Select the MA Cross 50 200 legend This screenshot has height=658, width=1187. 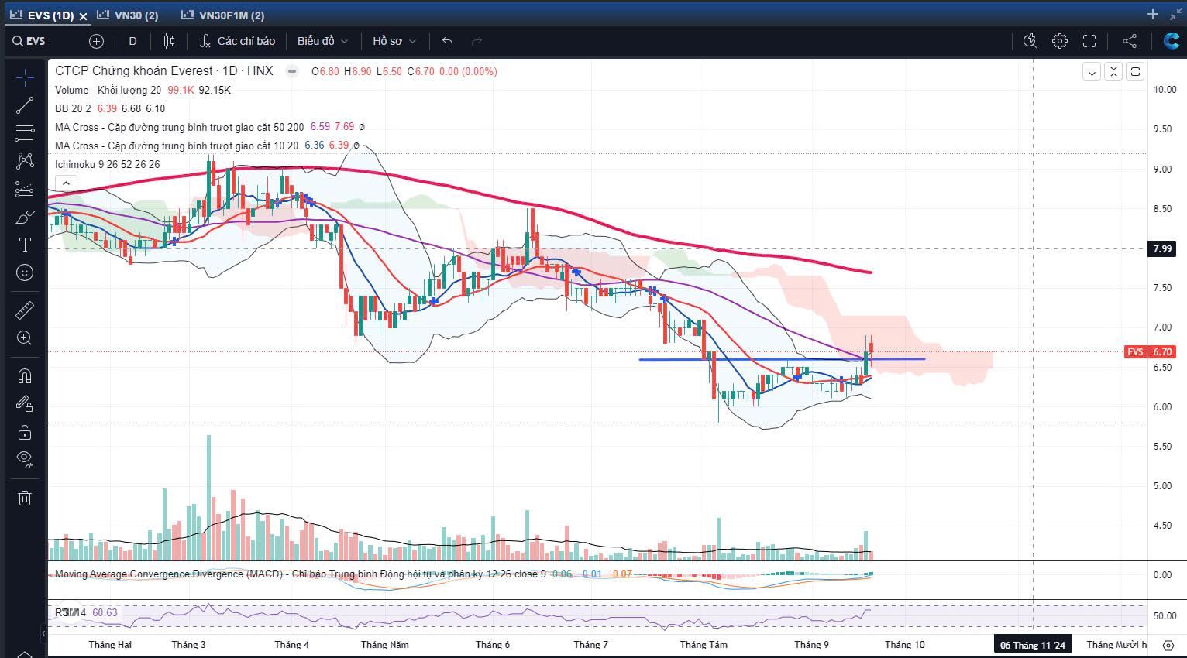179,127
